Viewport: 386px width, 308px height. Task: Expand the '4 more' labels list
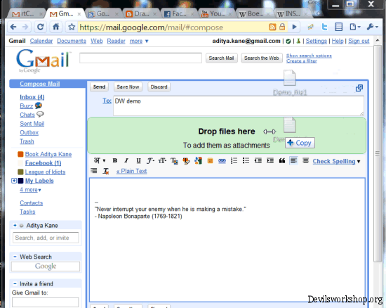(x=30, y=190)
